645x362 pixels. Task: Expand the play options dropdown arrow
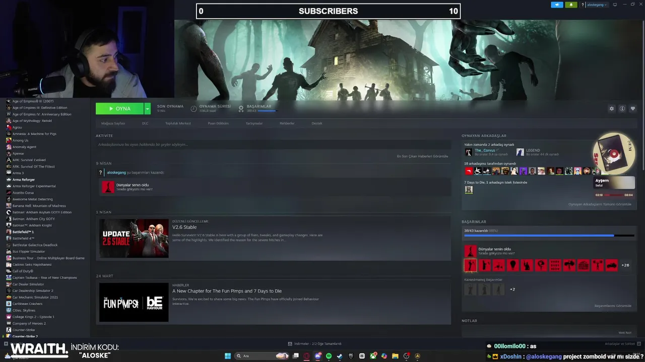tap(147, 109)
